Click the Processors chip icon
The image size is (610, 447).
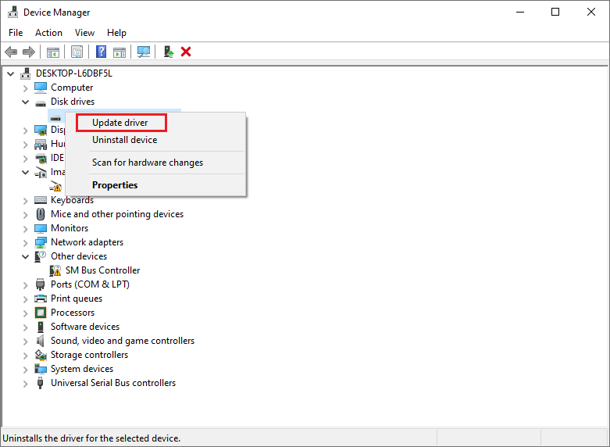point(41,313)
